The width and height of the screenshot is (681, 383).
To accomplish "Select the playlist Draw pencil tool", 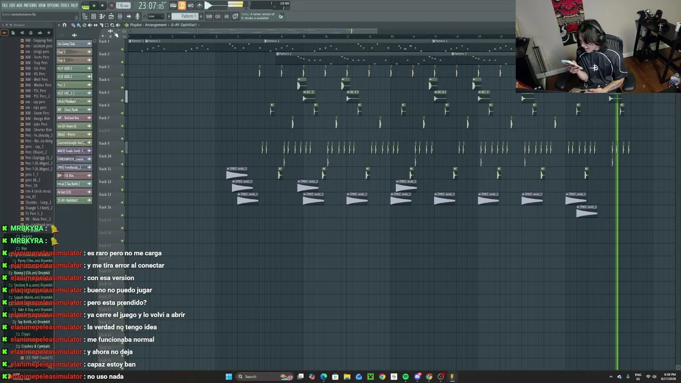I will pos(72,25).
